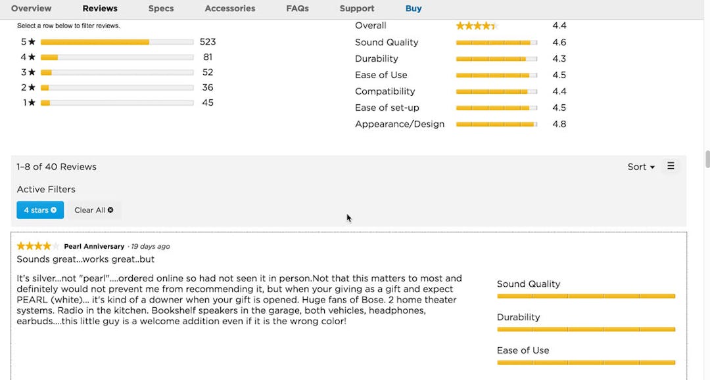Click the X icon inside Clear All
Screen dimensions: 710x380
pos(111,210)
